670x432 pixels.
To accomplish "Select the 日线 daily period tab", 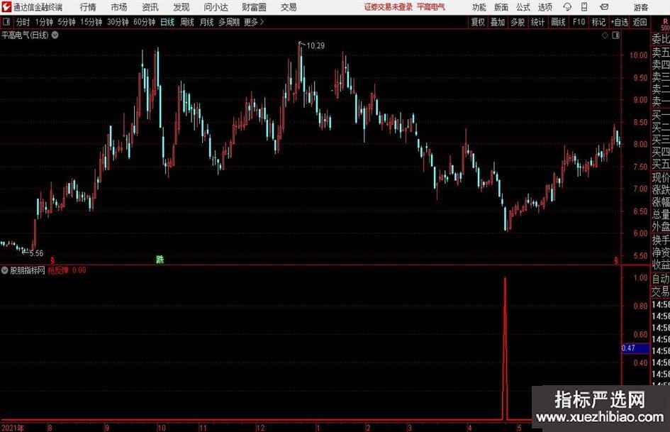I will pyautogui.click(x=167, y=22).
